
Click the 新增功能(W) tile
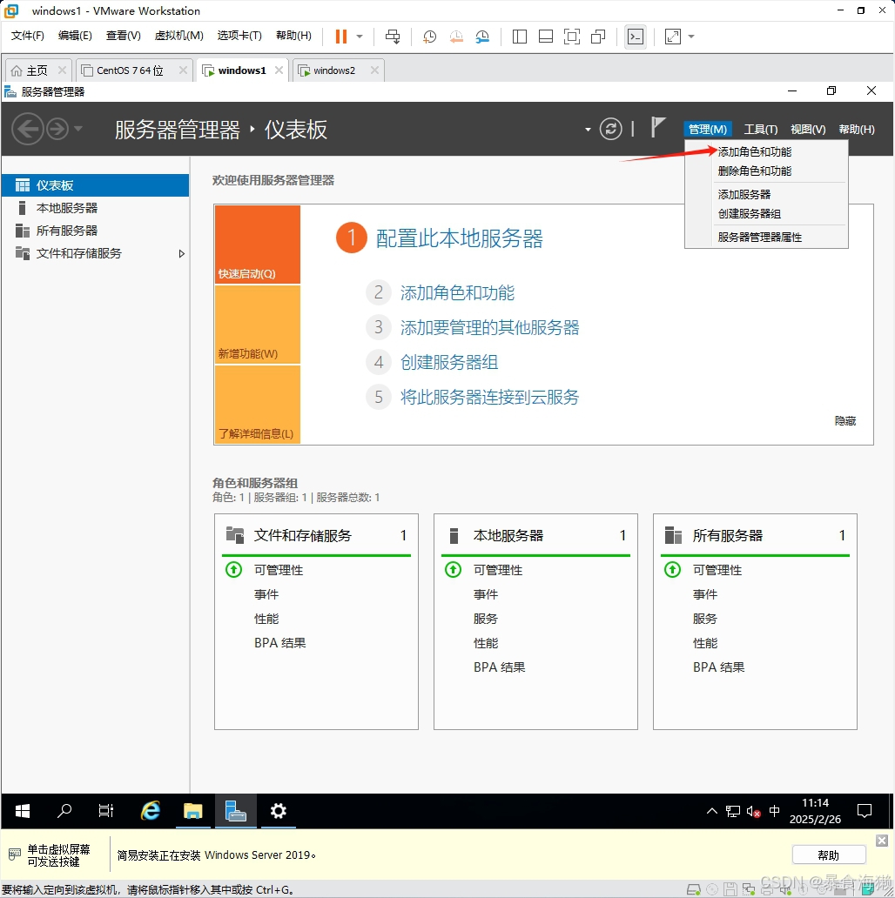258,325
